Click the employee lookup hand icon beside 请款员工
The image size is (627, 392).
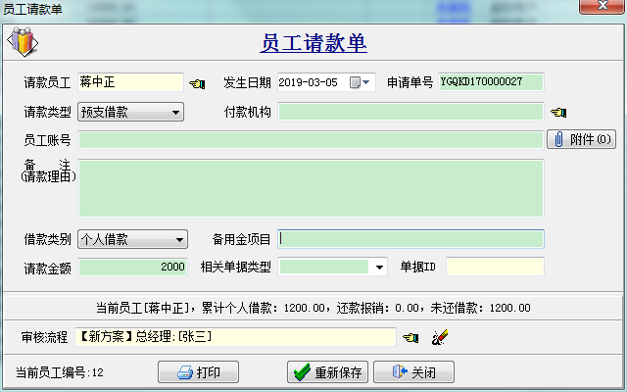click(x=197, y=83)
